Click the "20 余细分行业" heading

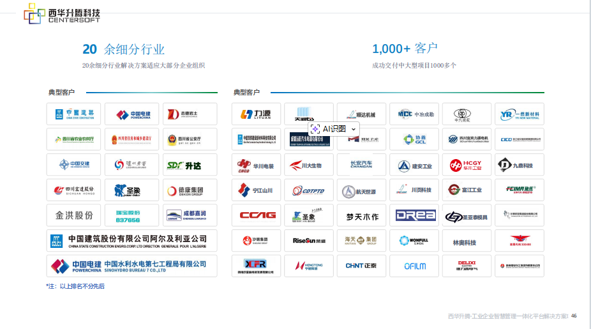click(x=123, y=49)
